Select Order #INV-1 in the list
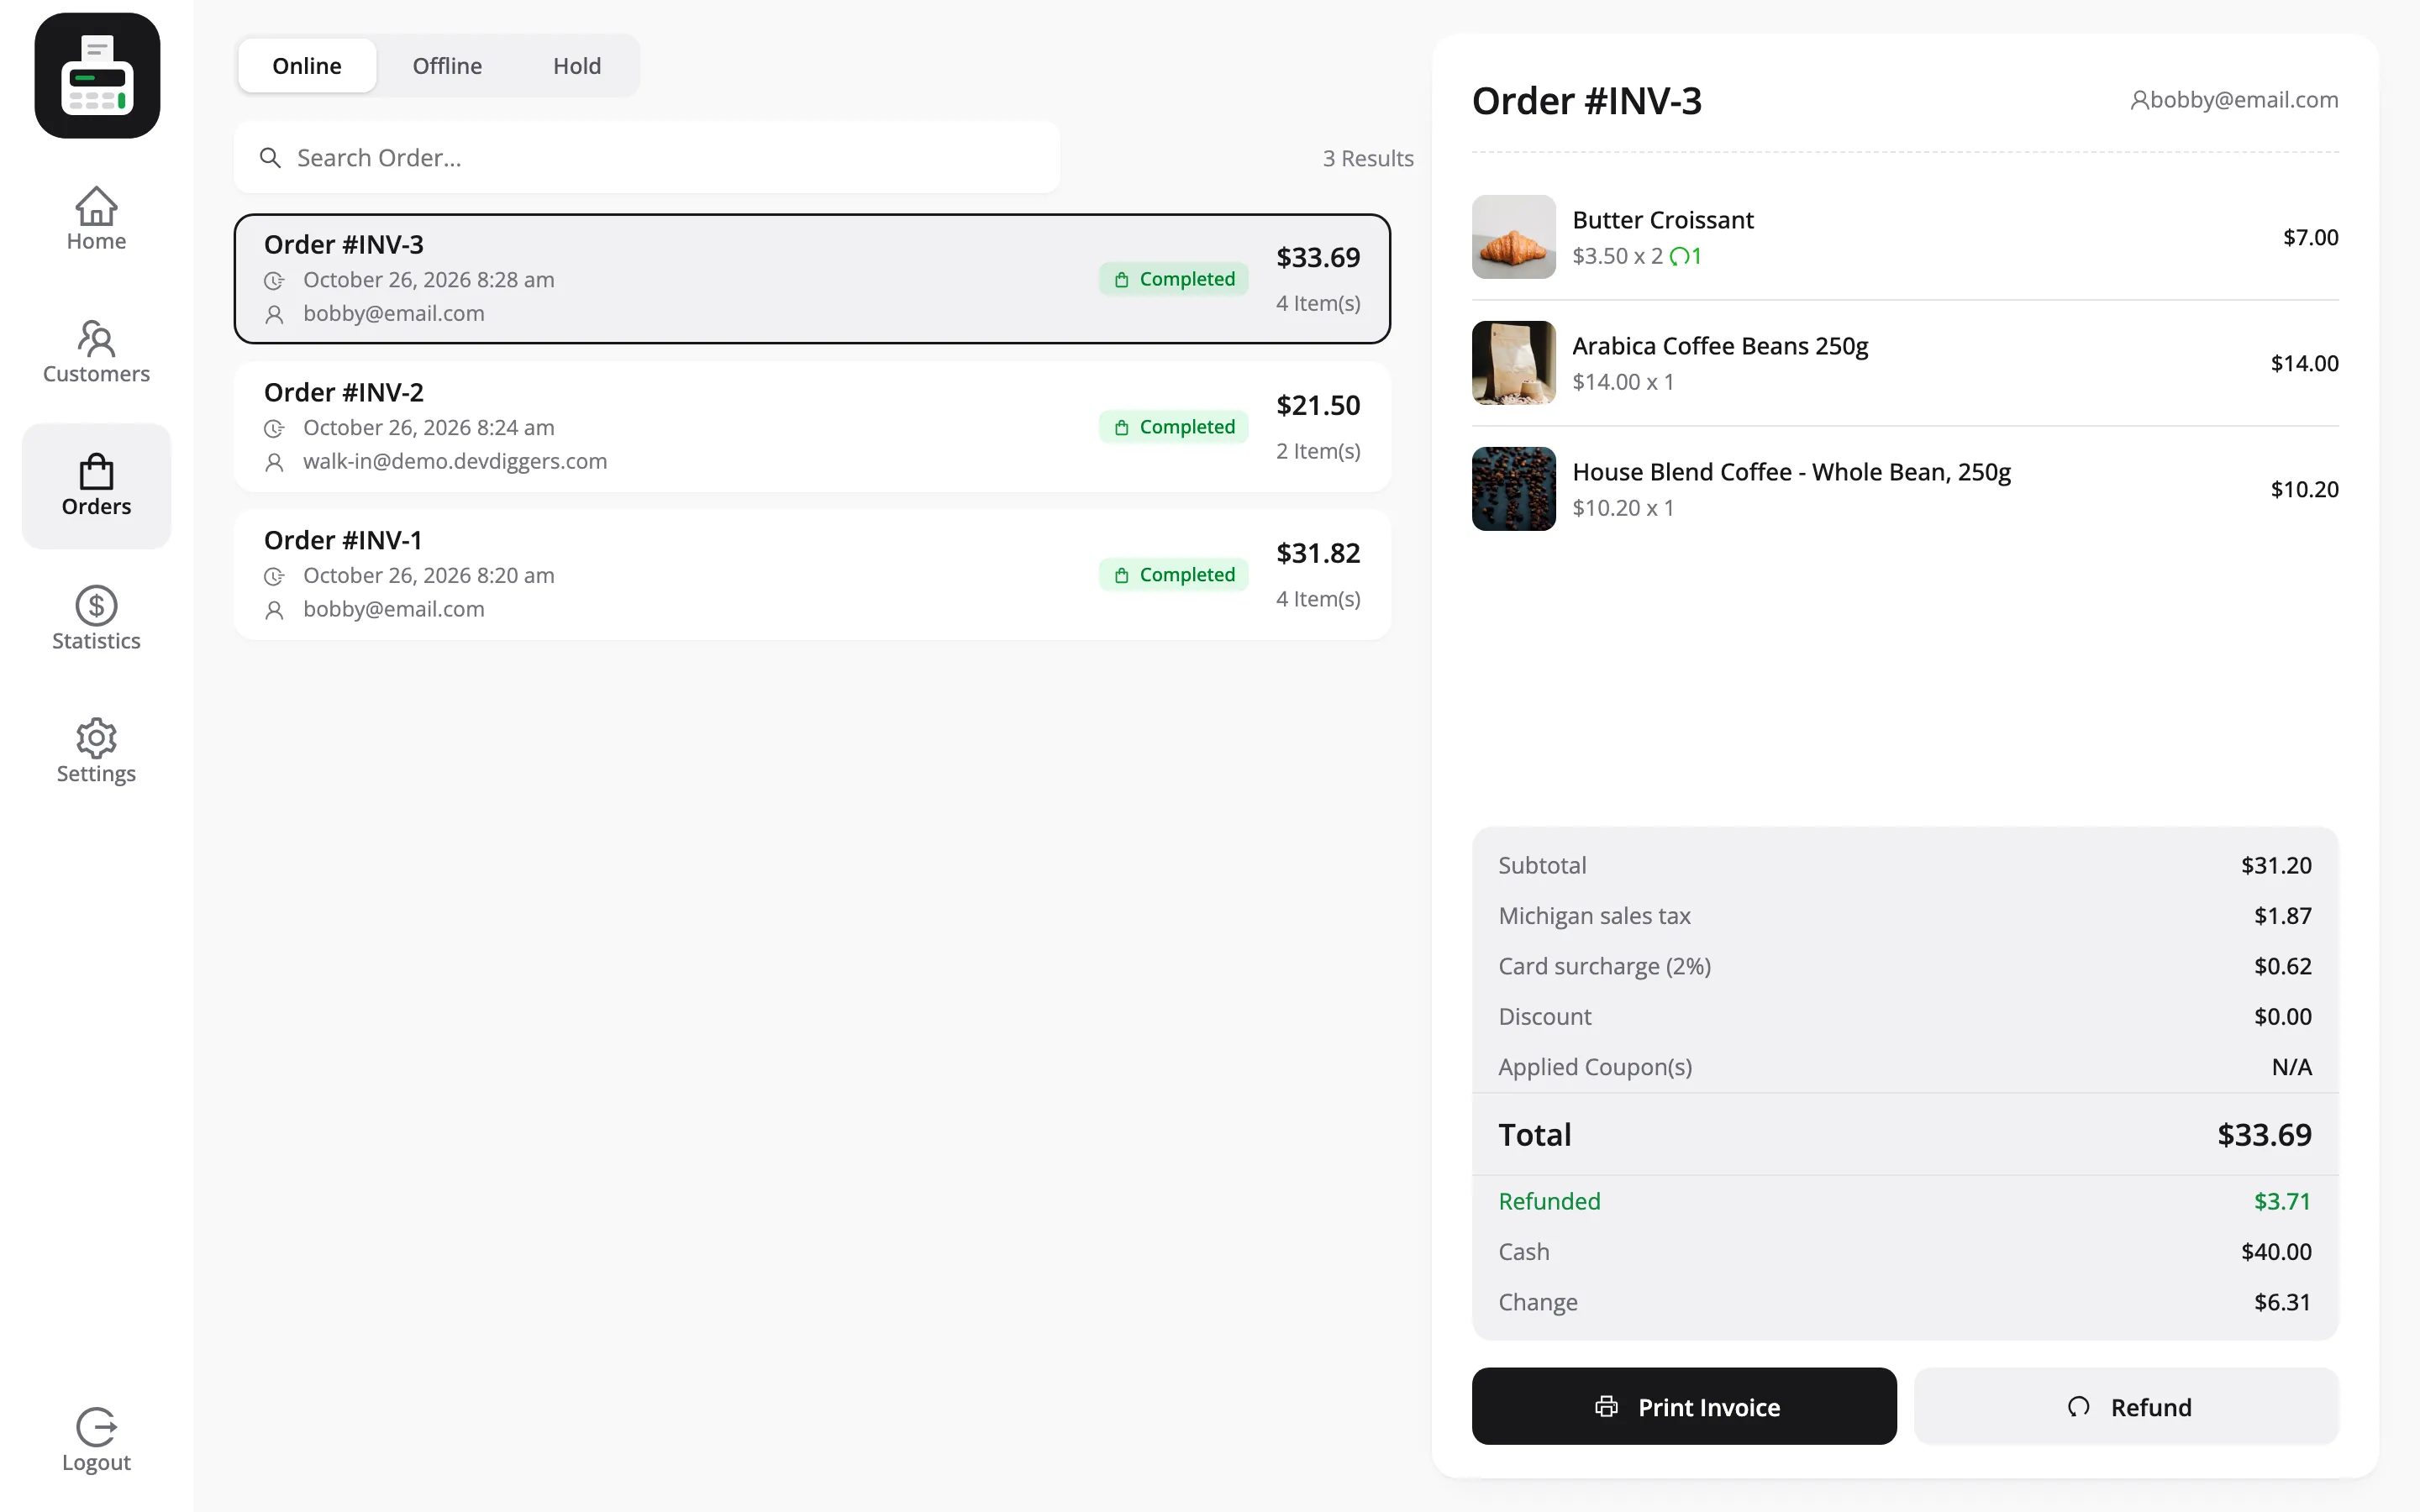Image resolution: width=2420 pixels, height=1512 pixels. click(x=812, y=575)
